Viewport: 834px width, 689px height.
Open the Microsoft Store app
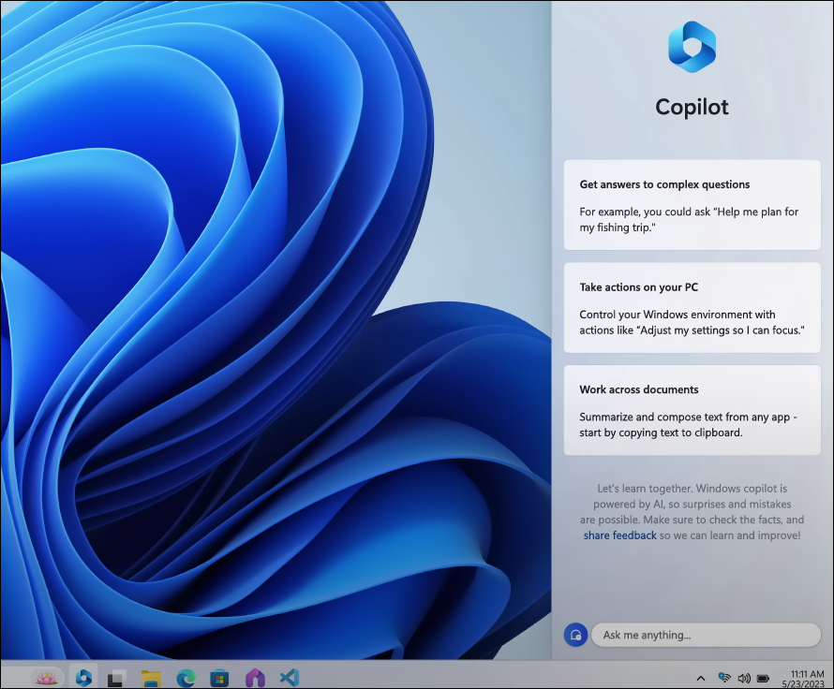(x=218, y=676)
